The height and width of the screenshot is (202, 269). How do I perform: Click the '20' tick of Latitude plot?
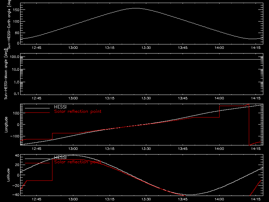pos(17,165)
